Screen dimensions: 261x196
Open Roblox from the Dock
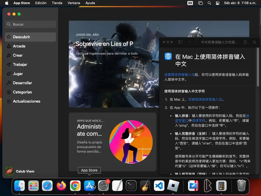pos(173,186)
